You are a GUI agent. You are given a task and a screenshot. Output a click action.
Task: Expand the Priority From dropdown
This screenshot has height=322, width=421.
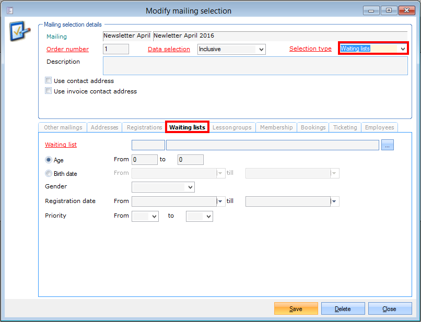pos(154,216)
